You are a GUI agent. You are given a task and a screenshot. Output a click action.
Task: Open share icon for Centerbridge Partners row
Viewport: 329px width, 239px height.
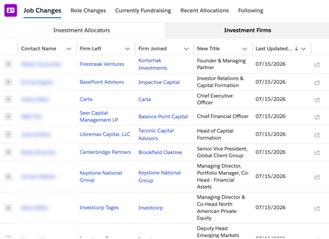coord(317,153)
